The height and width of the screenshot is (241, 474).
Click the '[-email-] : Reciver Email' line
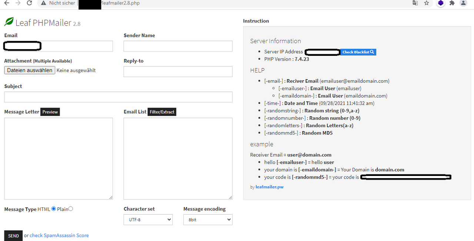click(x=327, y=81)
